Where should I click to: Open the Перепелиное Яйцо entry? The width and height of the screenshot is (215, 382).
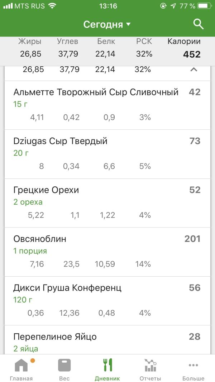[107, 340]
